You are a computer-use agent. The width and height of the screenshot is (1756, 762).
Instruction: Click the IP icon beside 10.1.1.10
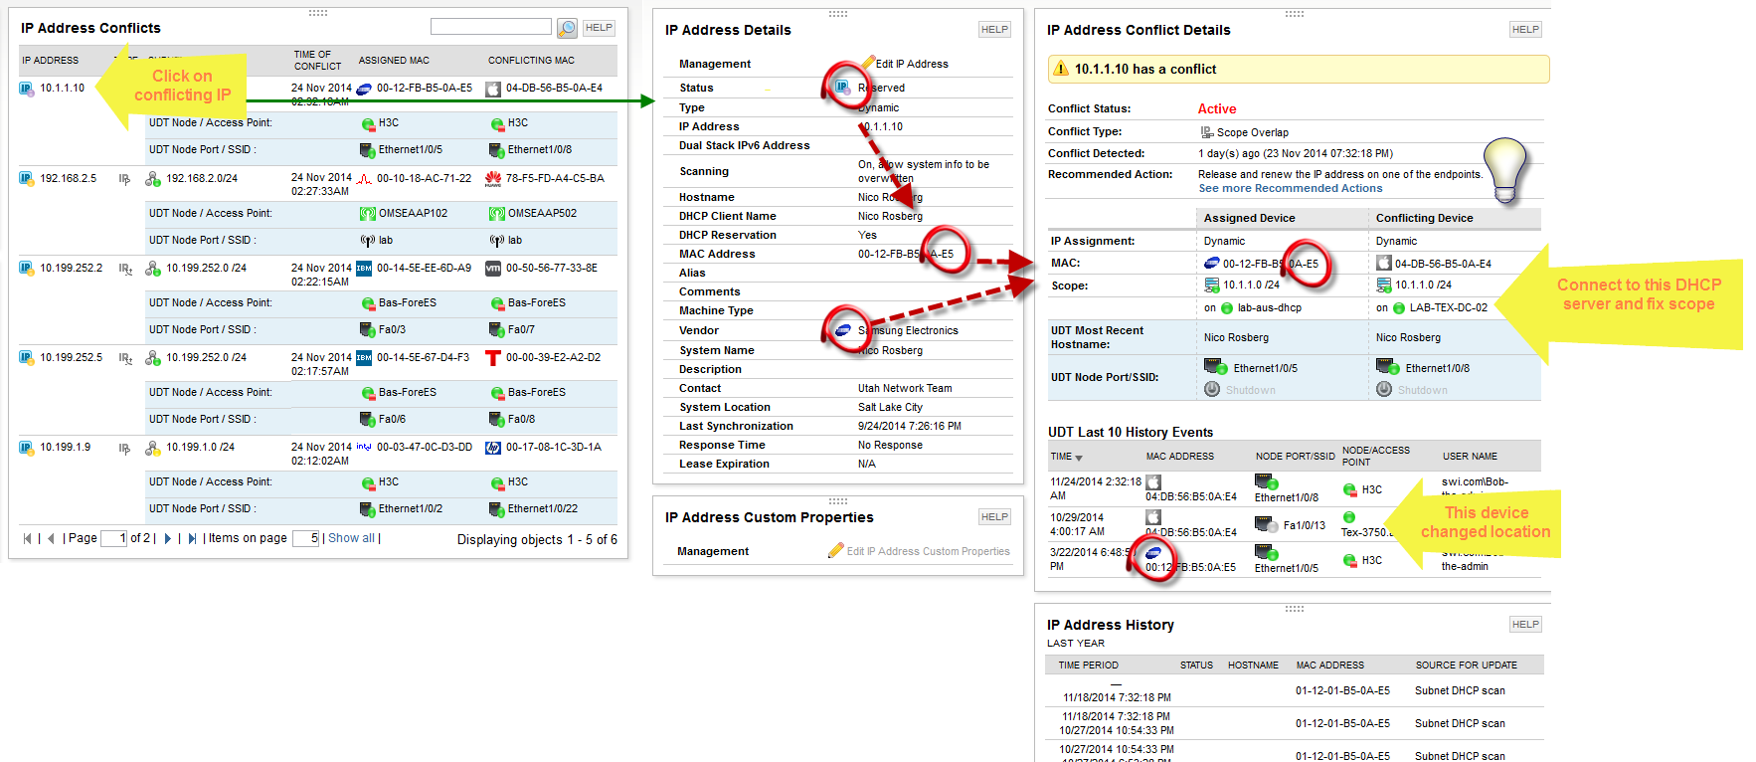(x=26, y=89)
